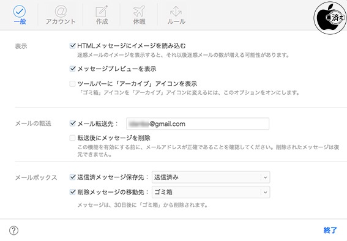Toggle メッセージプレビューを表示 checkbox
347x241 pixels.
pos(73,69)
